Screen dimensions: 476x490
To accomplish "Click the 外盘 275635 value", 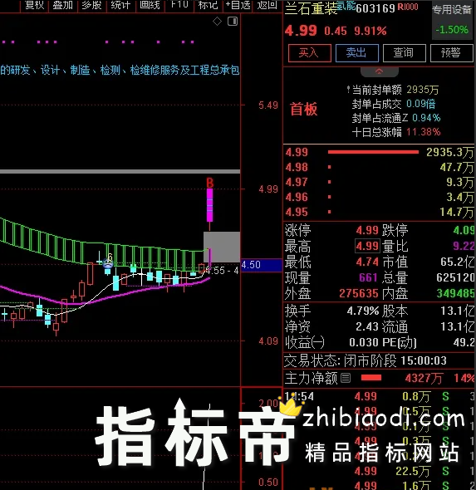I will pos(359,293).
